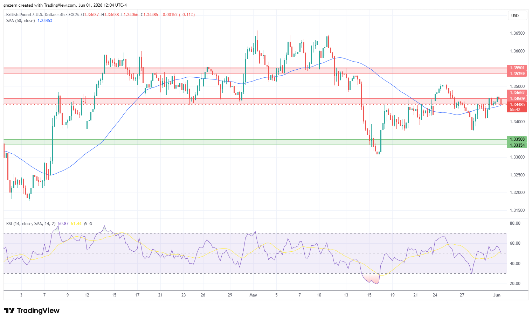This screenshot has width=532, height=321.
Task: Click the "Jun" label on the time axis
Action: [x=497, y=295]
